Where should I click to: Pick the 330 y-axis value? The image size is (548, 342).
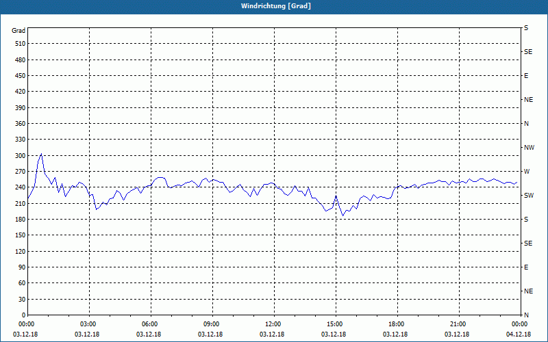(x=21, y=140)
